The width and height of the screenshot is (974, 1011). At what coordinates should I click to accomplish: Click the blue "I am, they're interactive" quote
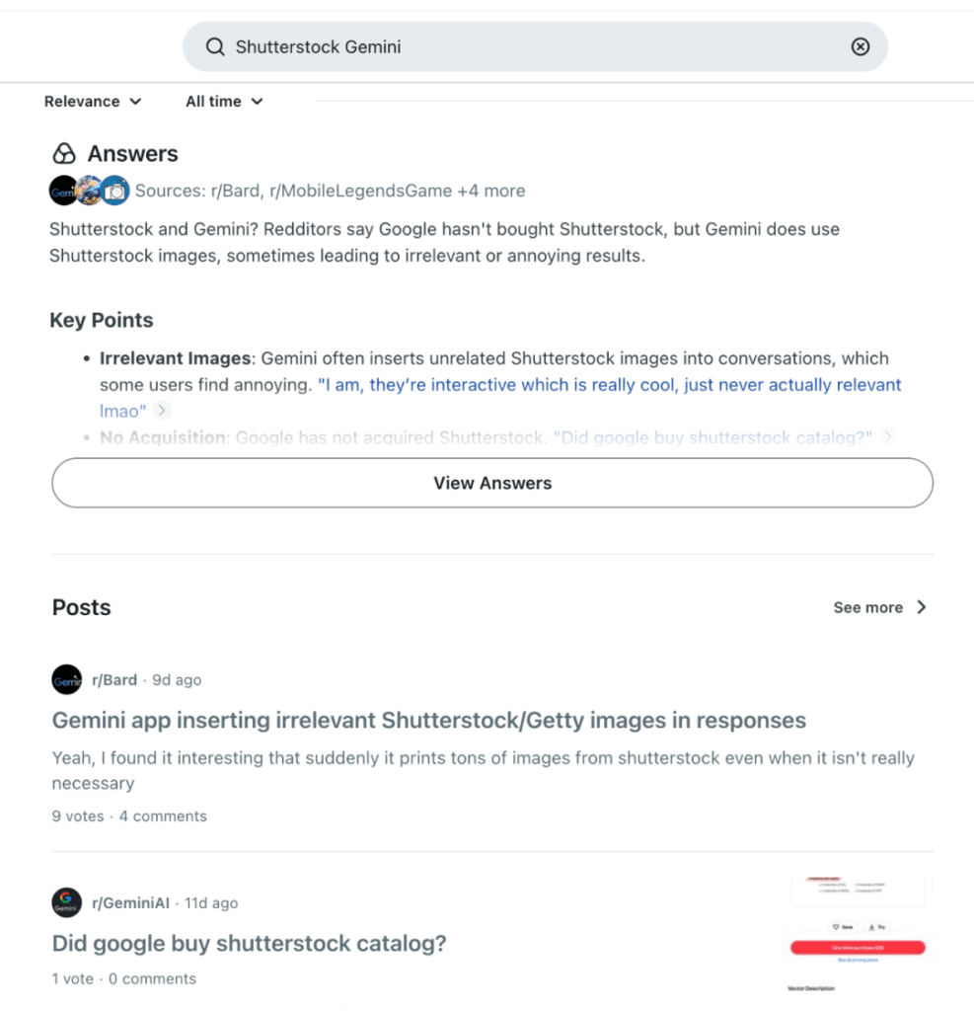[x=609, y=385]
